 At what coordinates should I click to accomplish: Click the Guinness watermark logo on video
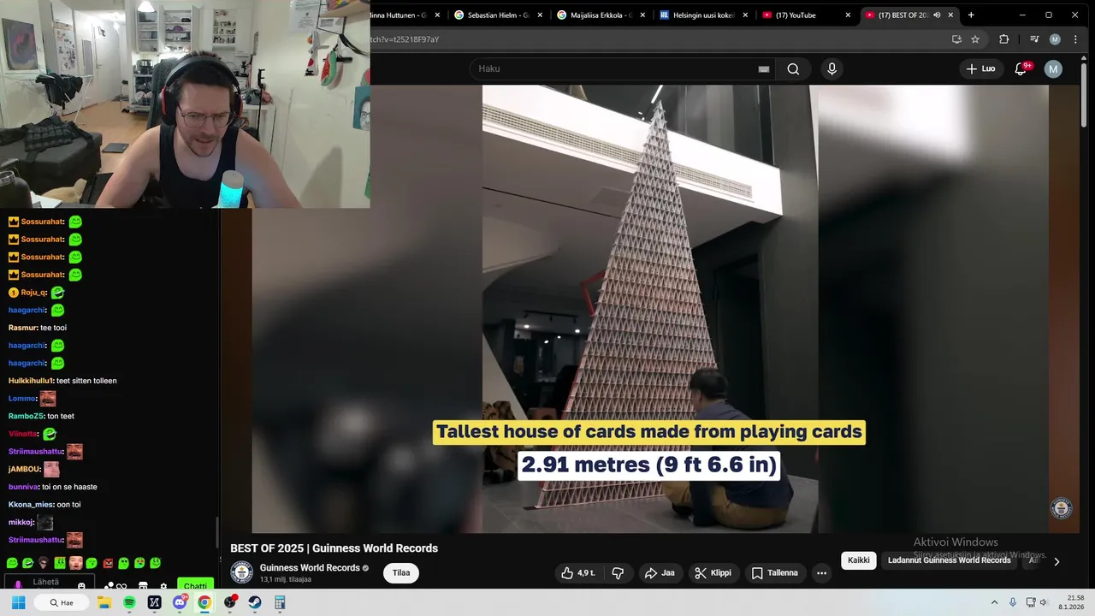coord(1062,508)
